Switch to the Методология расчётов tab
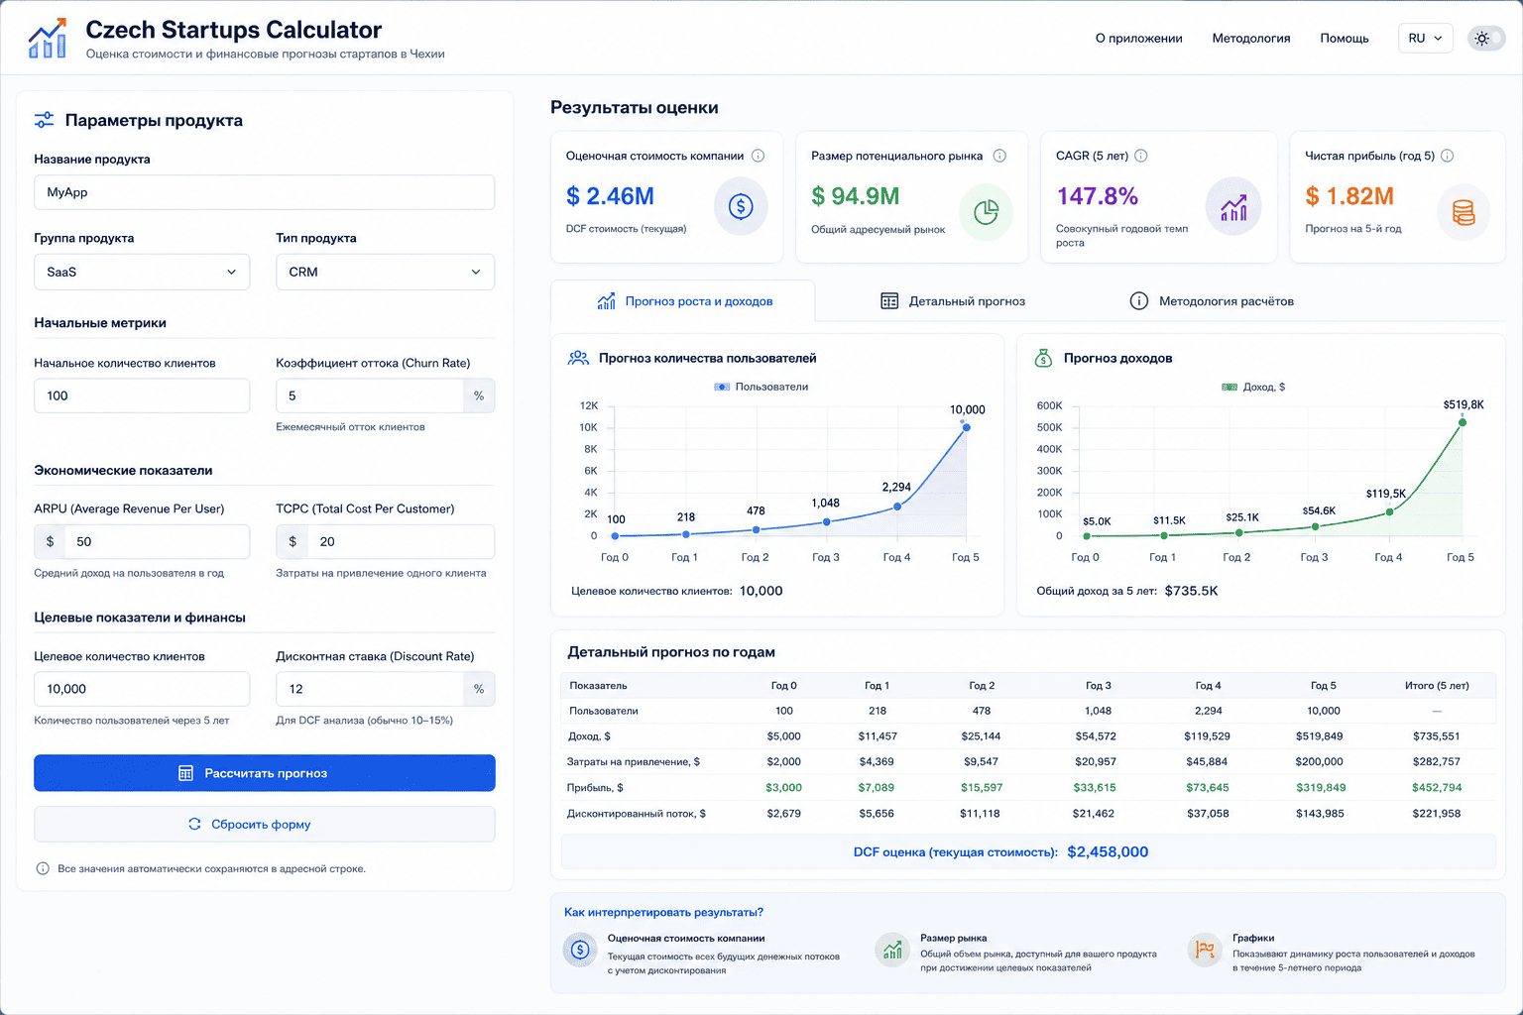Viewport: 1523px width, 1015px height. [1212, 301]
